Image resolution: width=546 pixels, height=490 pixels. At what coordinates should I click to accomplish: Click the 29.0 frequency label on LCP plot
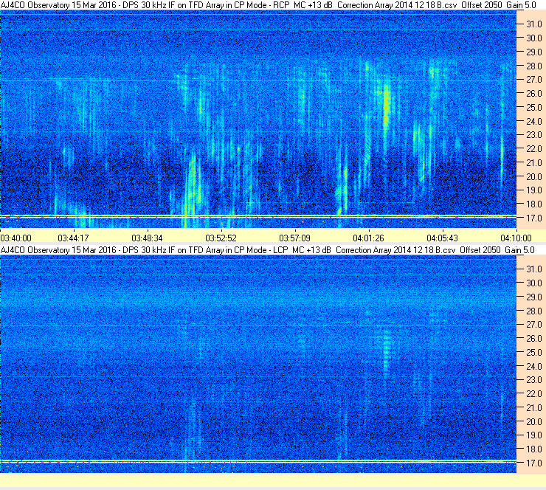tap(534, 297)
